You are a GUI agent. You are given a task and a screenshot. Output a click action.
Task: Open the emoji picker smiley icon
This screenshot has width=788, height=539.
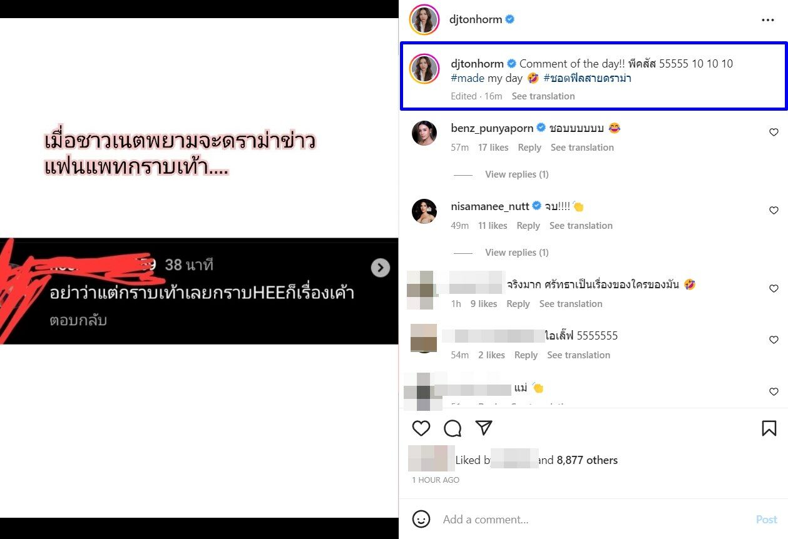tap(421, 519)
